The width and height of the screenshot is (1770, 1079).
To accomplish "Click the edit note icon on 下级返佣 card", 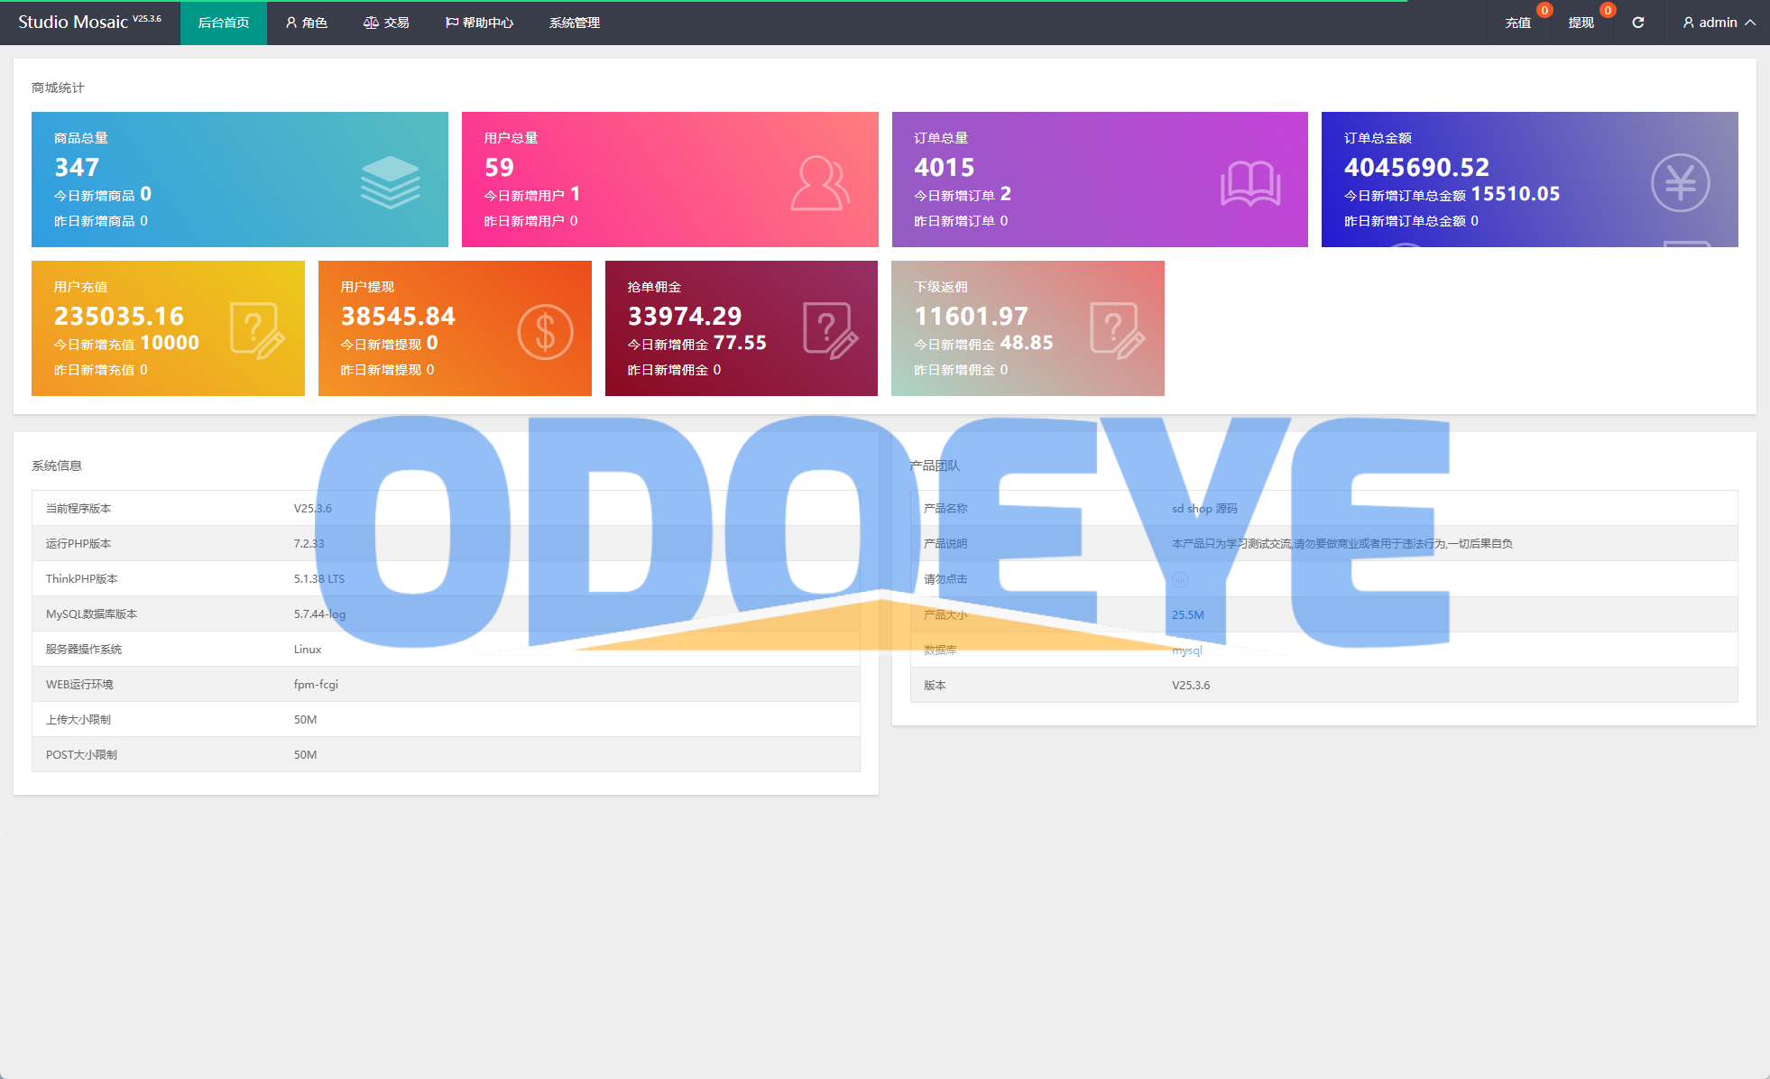I will click(1117, 331).
